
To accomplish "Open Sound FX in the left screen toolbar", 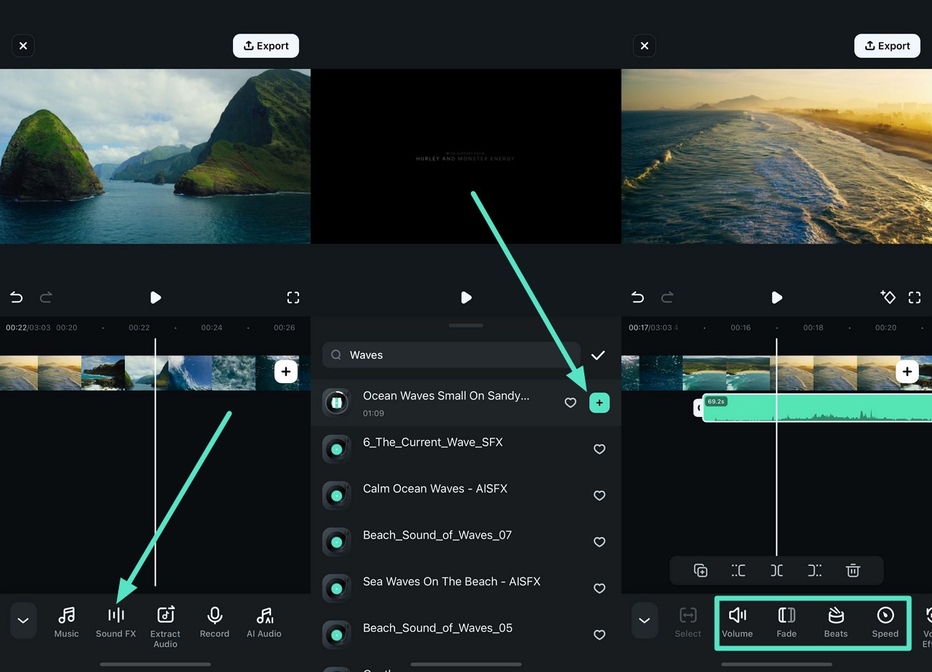I will (x=116, y=622).
